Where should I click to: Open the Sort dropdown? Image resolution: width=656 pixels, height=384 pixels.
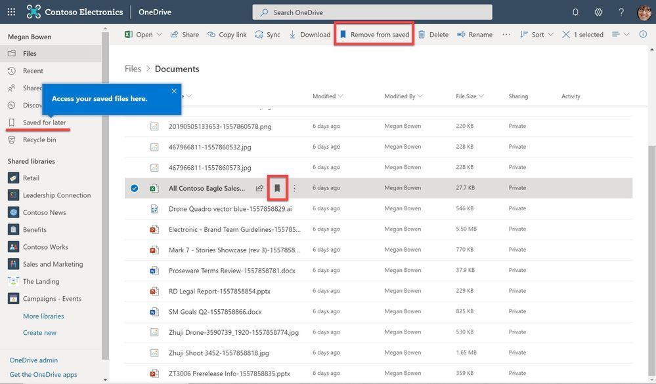point(537,34)
